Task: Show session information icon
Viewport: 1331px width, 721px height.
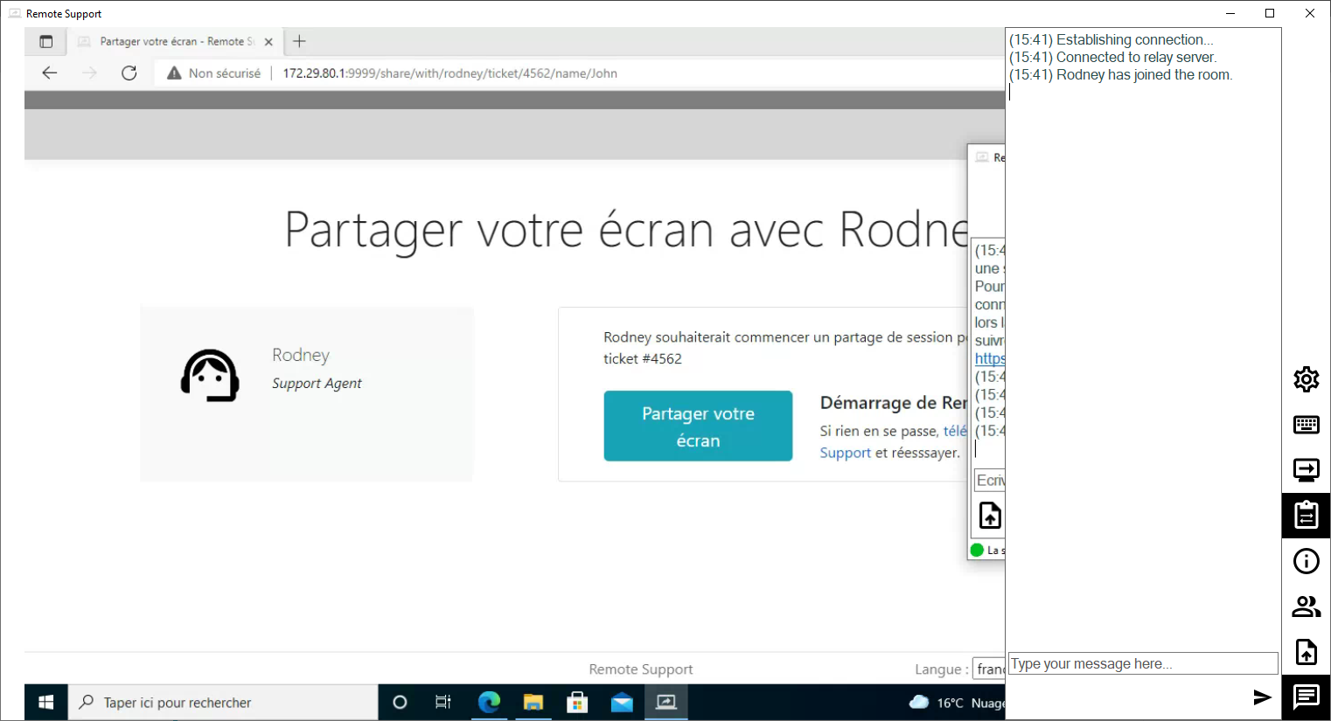Action: click(1306, 561)
